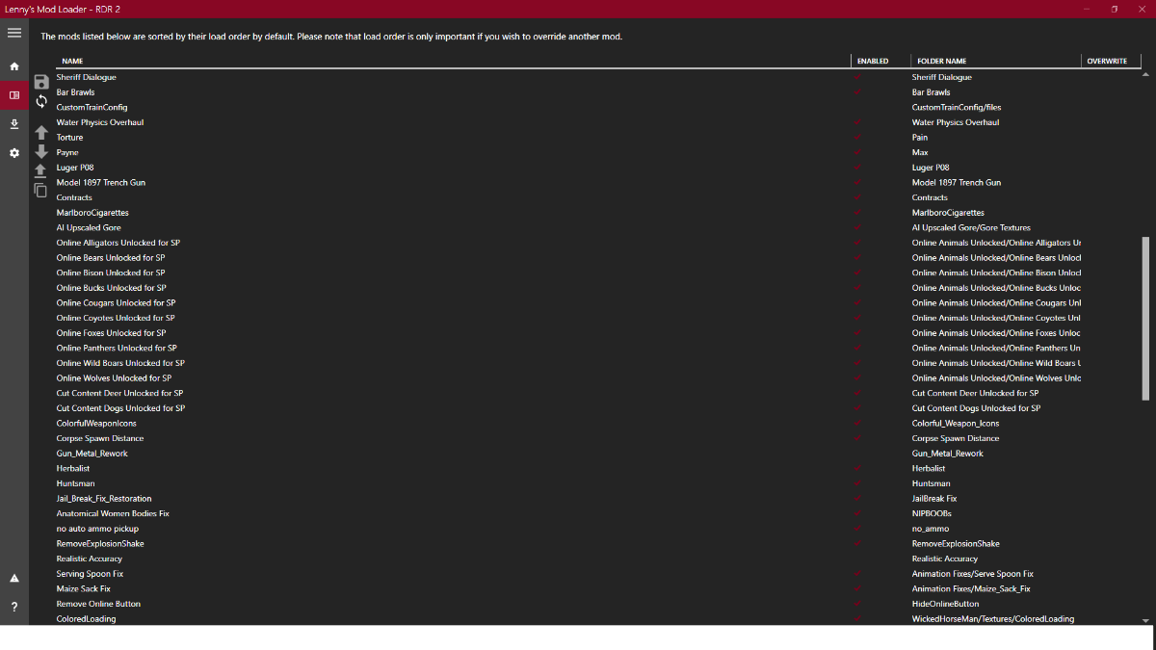1156x650 pixels.
Task: Refresh the mod list with circular arrows
Action: click(x=41, y=101)
